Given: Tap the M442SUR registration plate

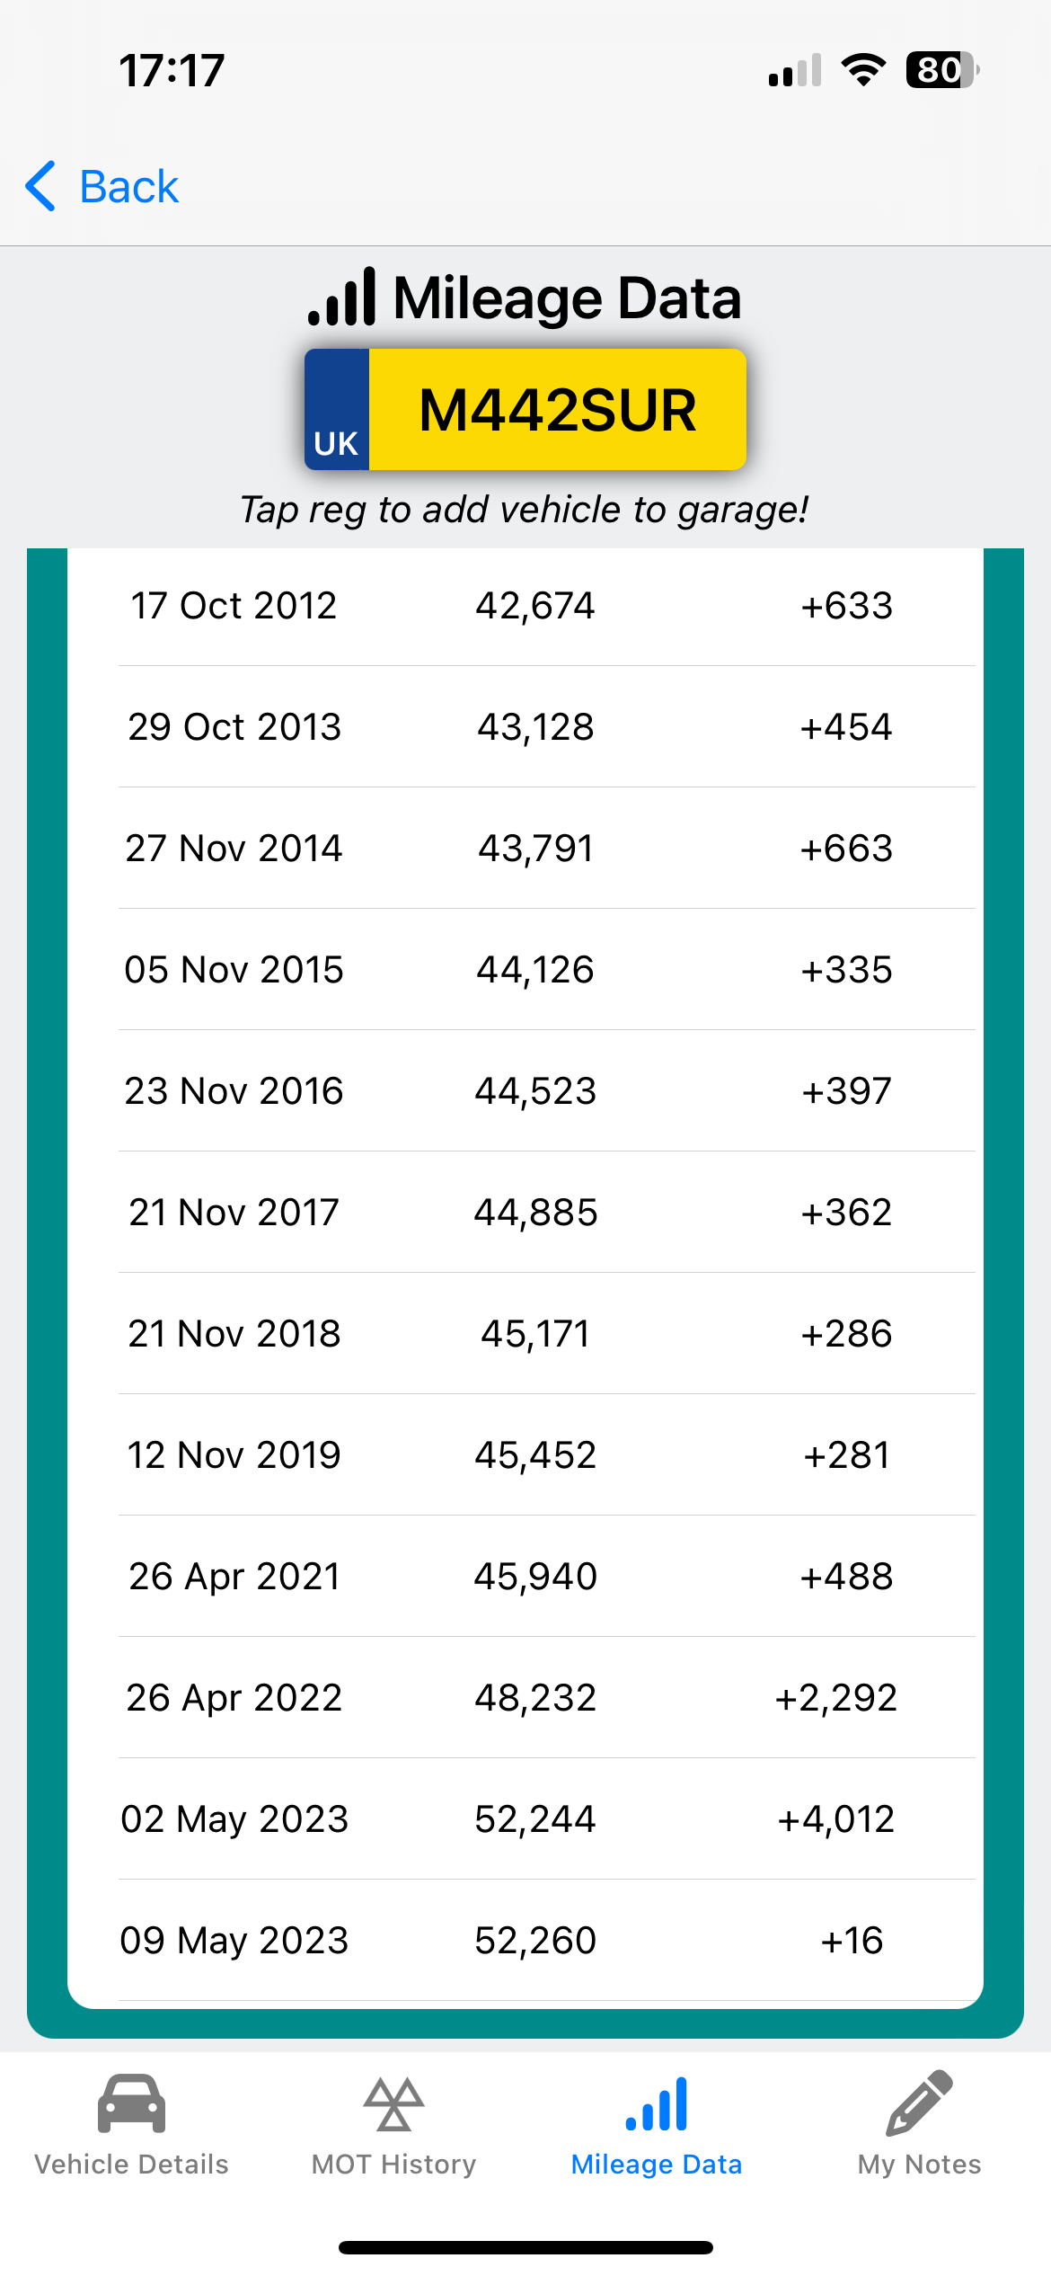Looking at the screenshot, I should (557, 410).
